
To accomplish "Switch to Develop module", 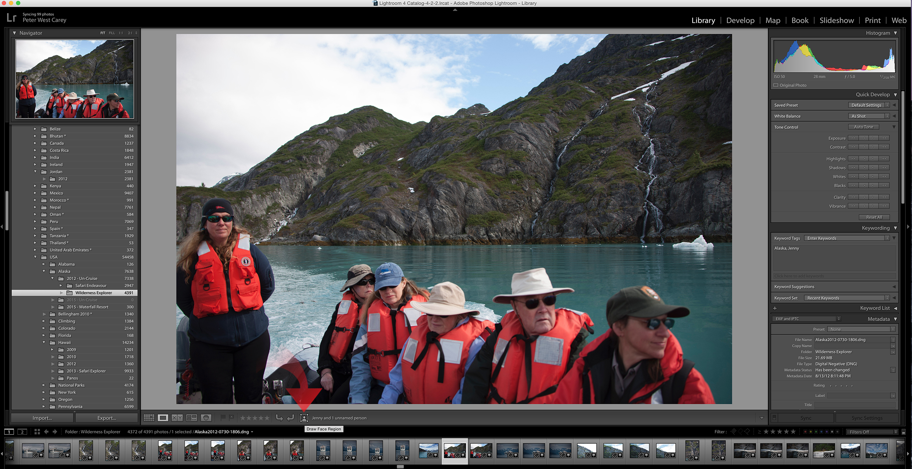I will coord(740,20).
